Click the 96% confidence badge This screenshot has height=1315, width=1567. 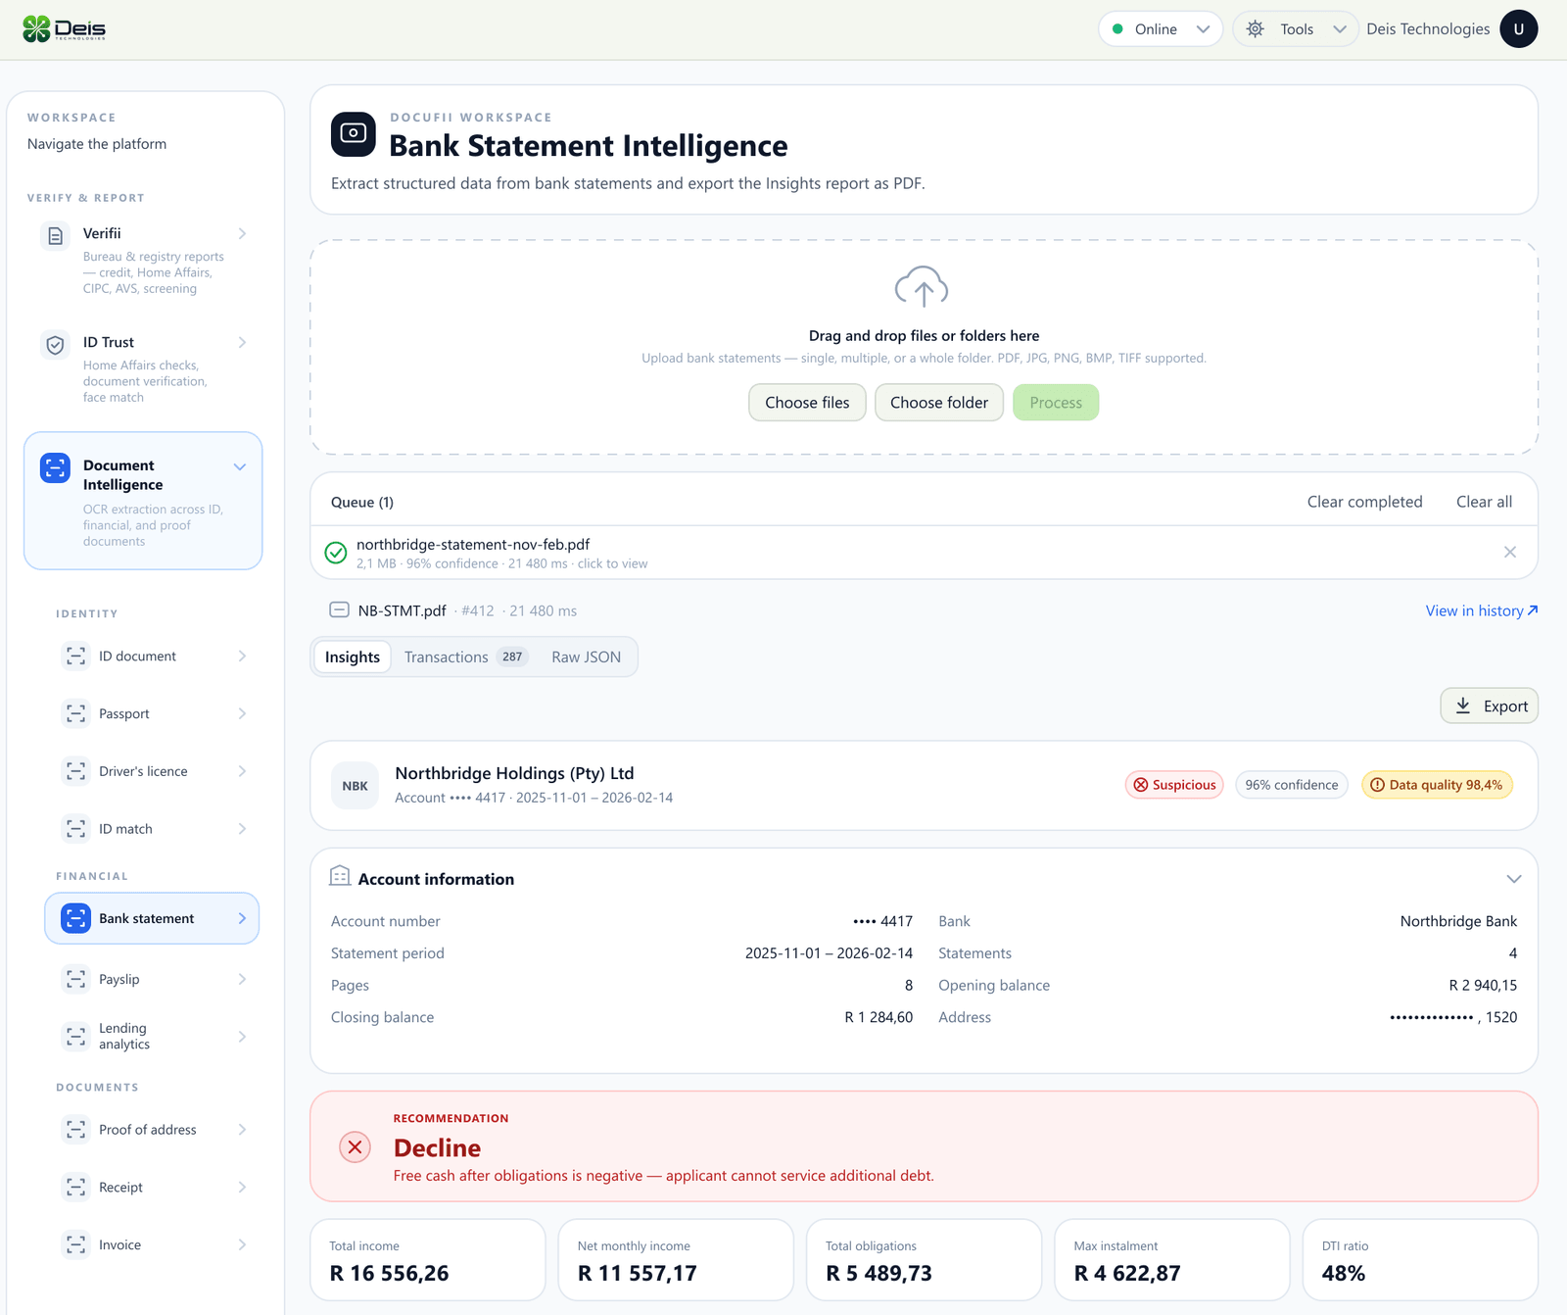pos(1292,785)
